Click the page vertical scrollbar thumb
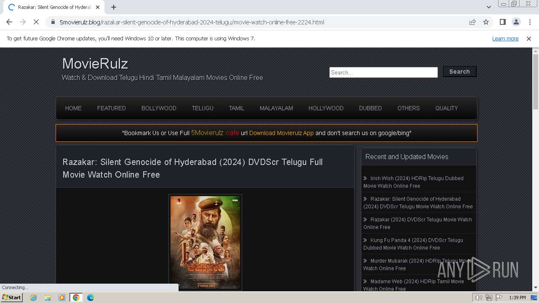Viewport: 539px width, 303px height. (536, 82)
